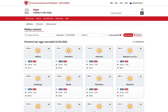
Task: Toggle the Solo preferiti filter
Action: [x=114, y=35]
